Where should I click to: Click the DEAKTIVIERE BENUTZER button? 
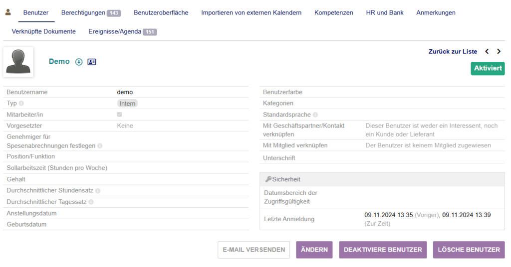click(383, 250)
